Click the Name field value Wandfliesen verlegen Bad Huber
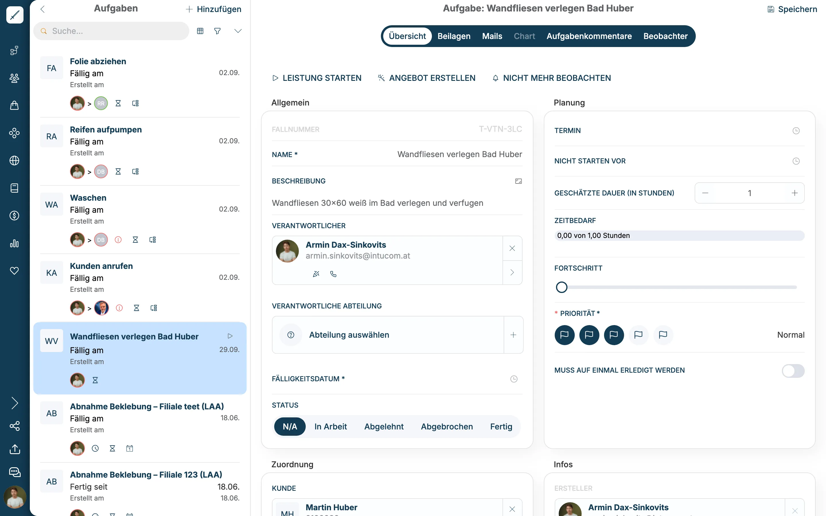This screenshot has width=826, height=516. pyautogui.click(x=459, y=154)
